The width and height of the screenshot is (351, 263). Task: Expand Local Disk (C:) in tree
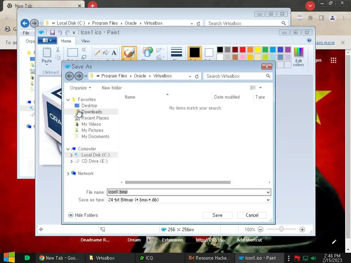click(x=71, y=155)
